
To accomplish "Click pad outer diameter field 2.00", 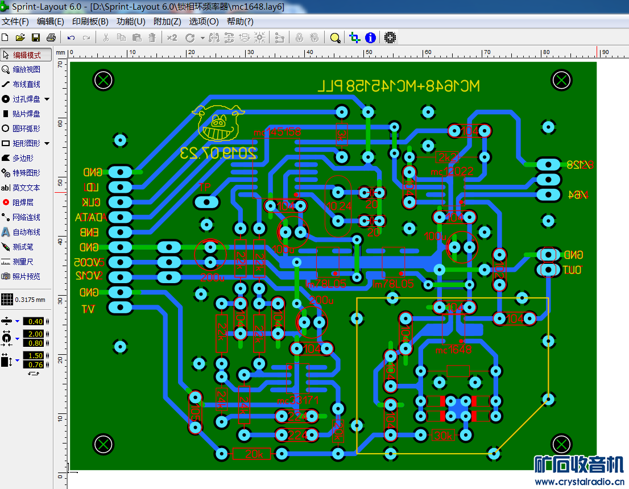I will coord(34,334).
